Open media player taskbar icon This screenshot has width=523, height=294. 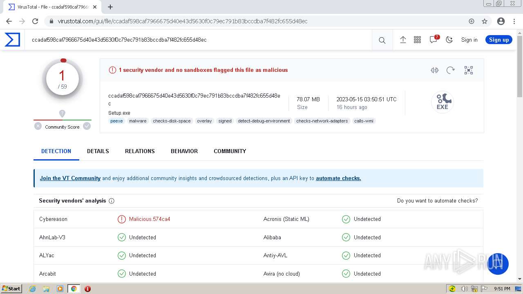point(60,289)
